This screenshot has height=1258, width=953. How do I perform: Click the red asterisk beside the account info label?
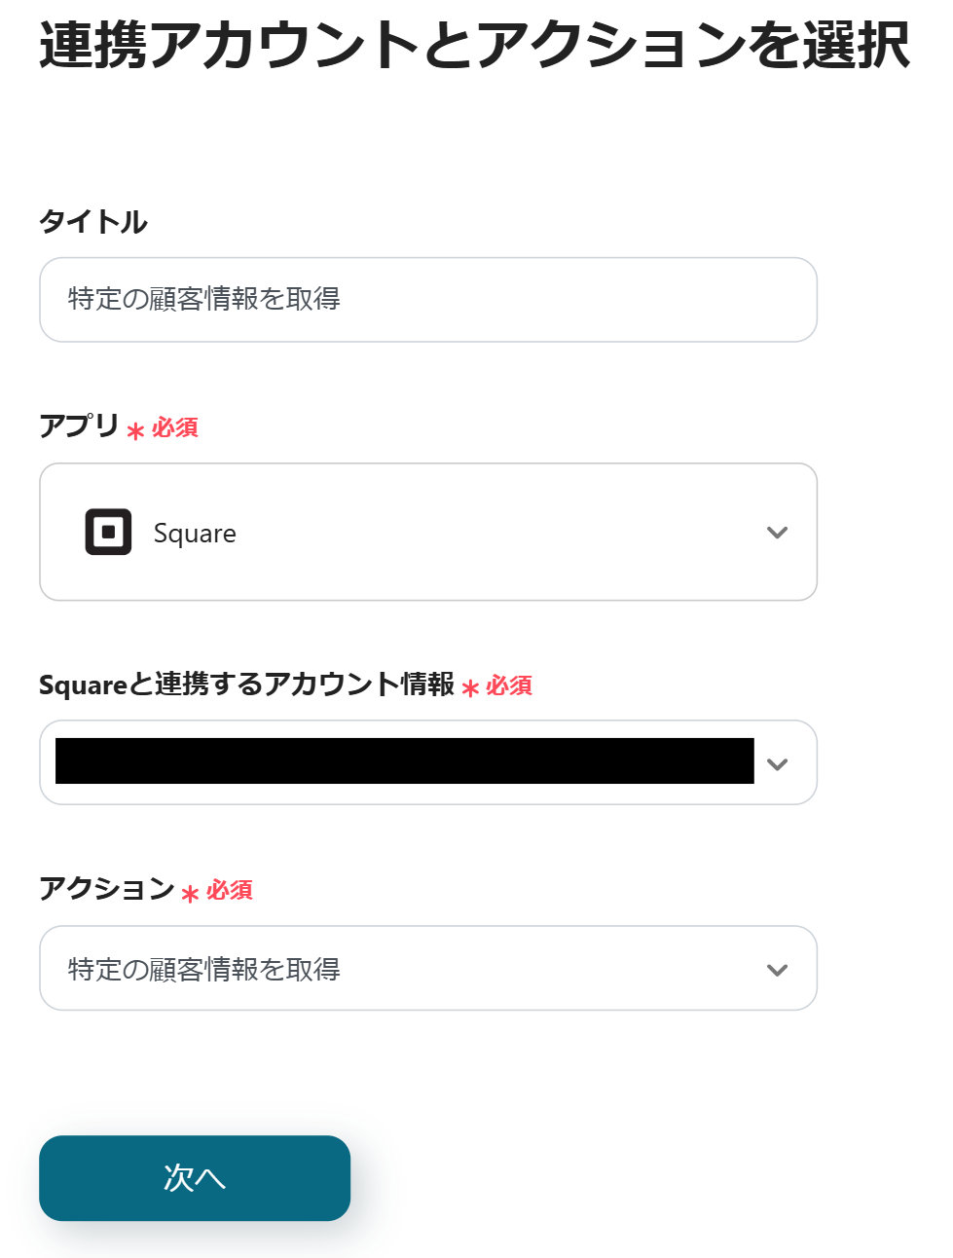click(x=470, y=688)
